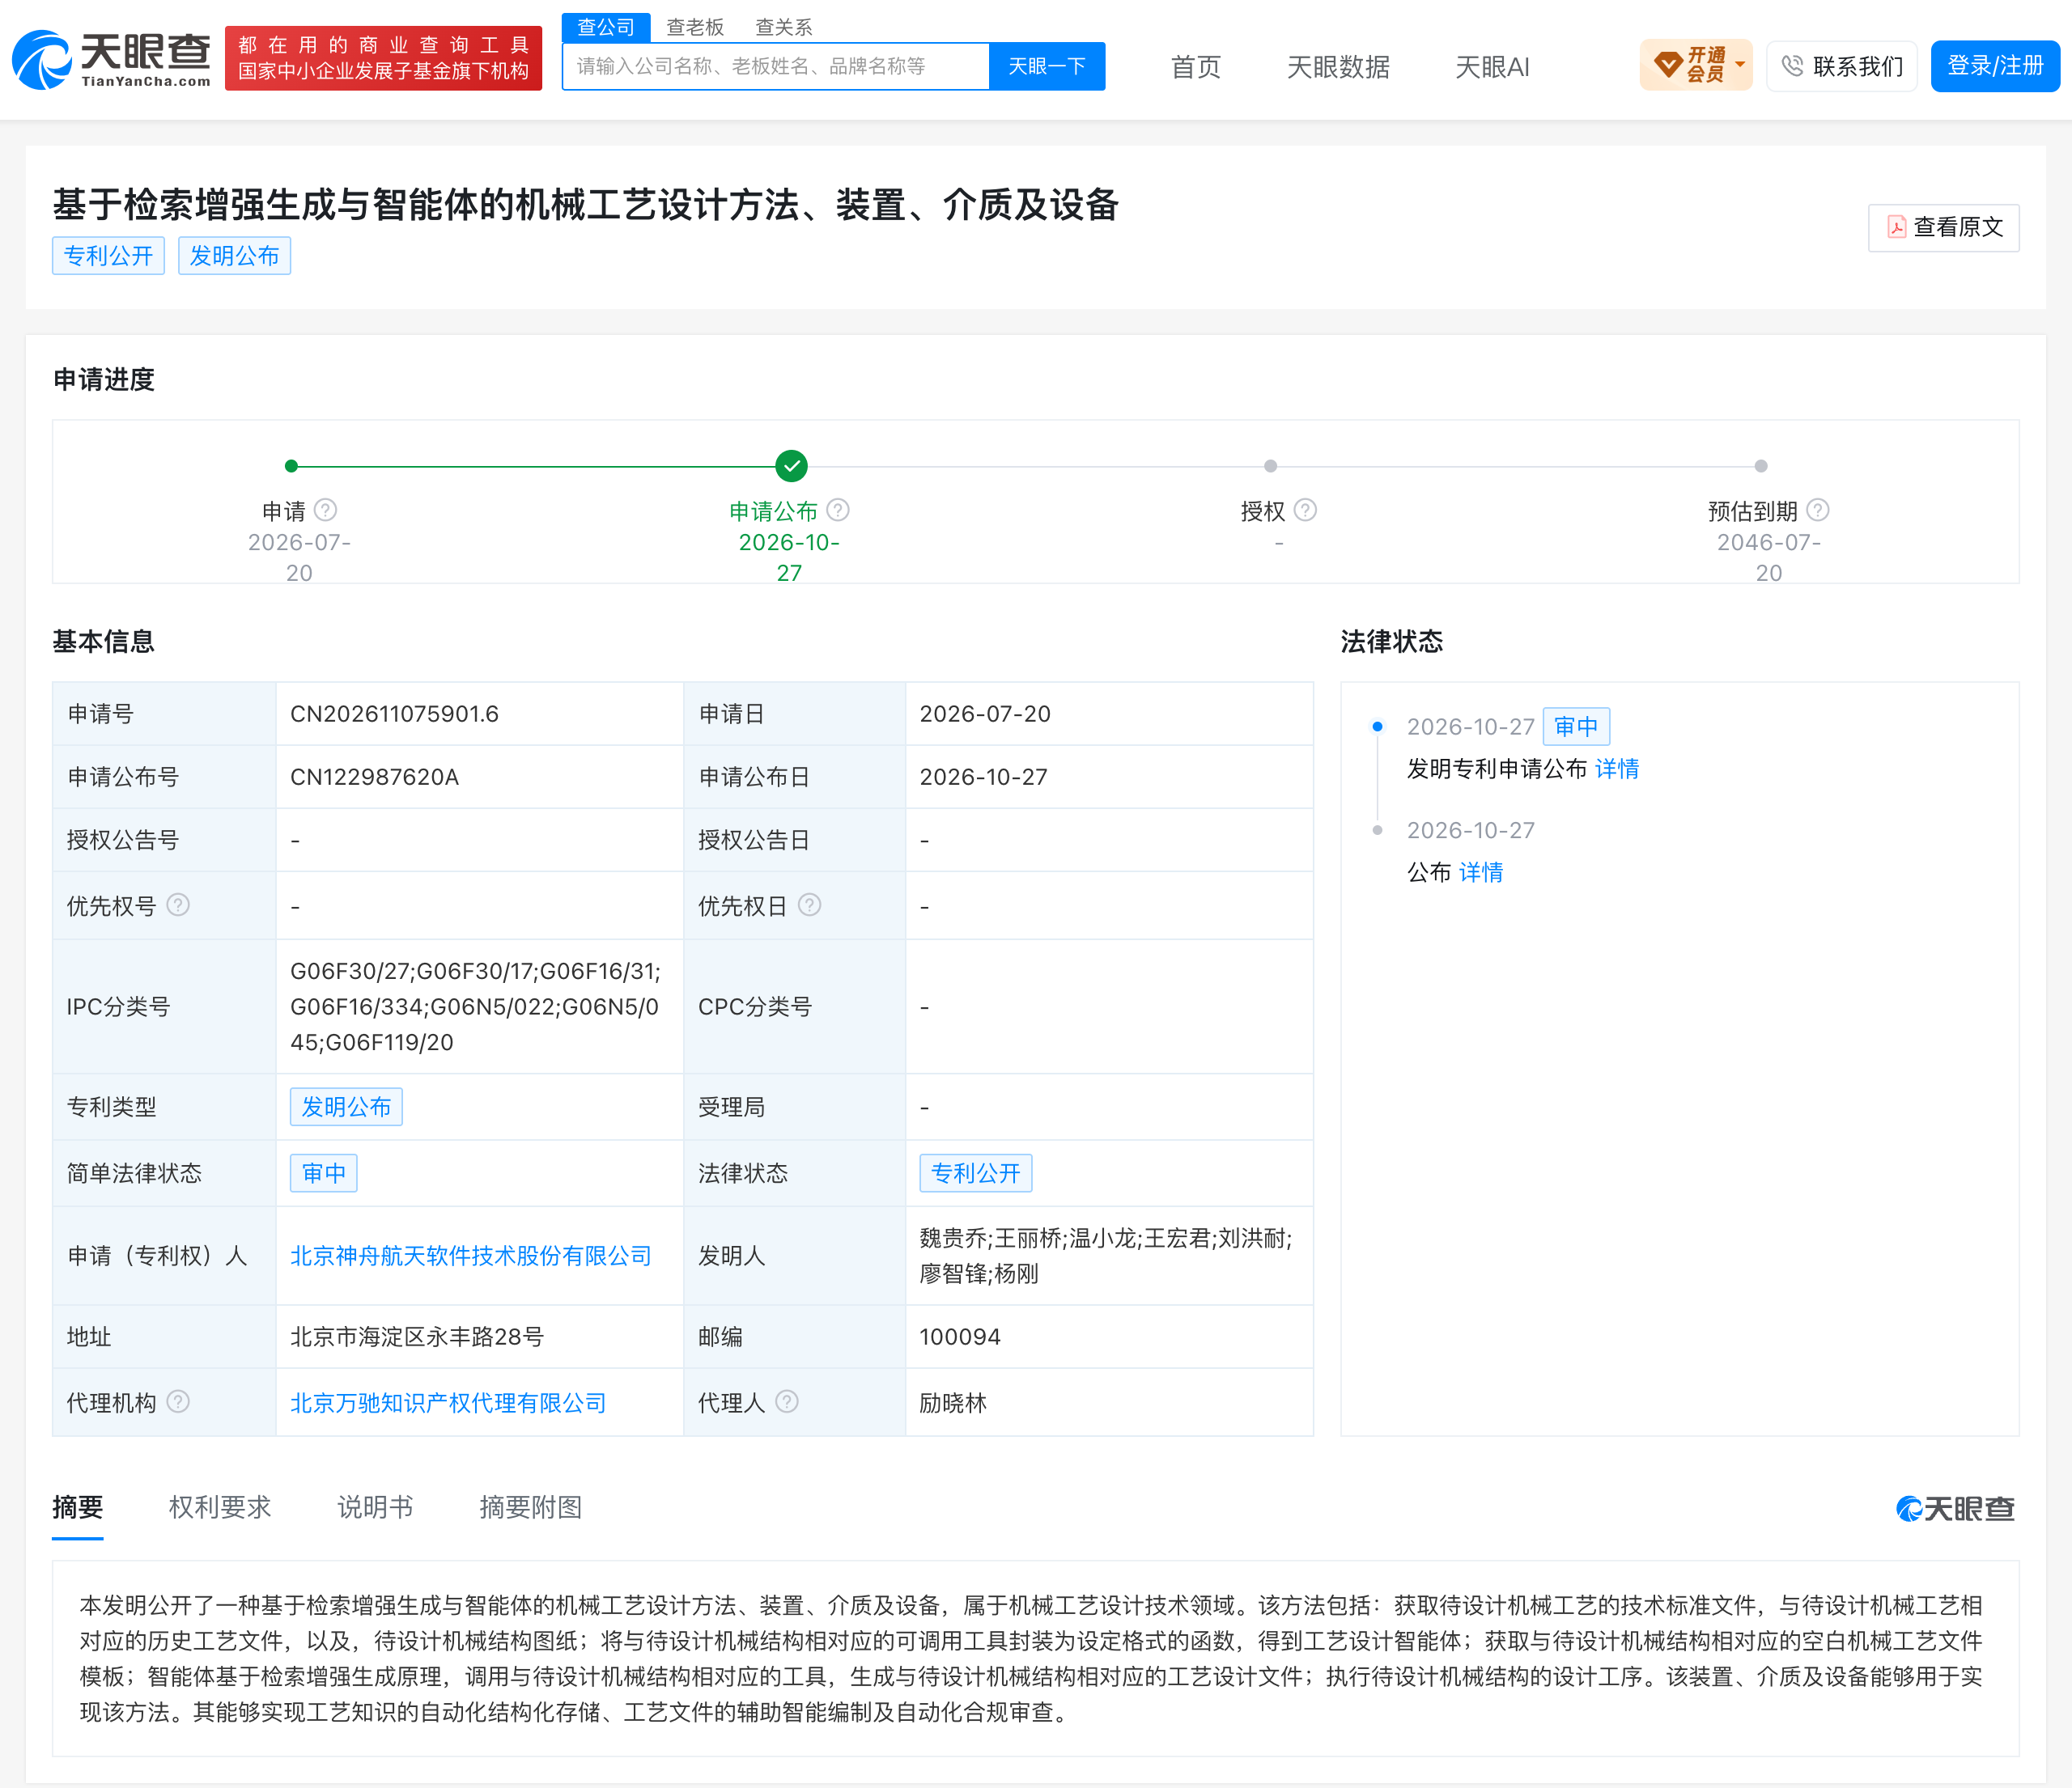Click help icon beside 优先权日
2072x1788 pixels.
tap(810, 905)
